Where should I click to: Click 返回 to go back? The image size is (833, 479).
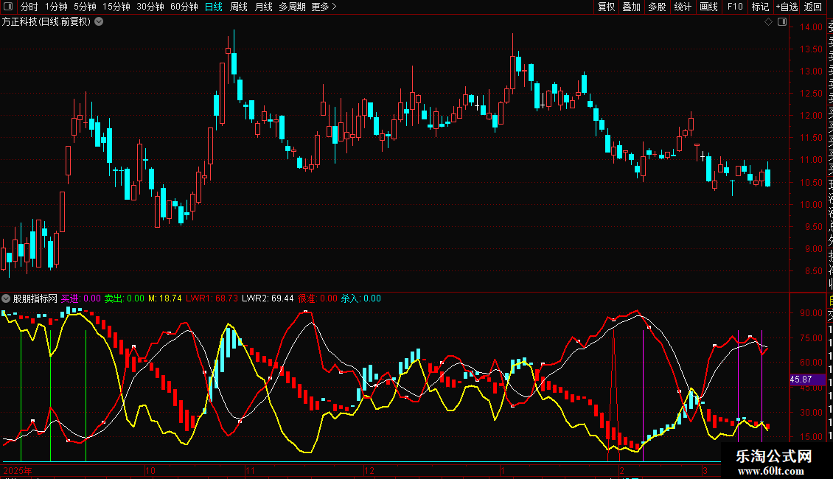point(813,7)
